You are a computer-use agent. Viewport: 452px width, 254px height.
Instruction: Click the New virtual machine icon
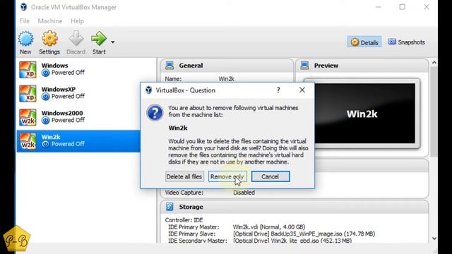pyautogui.click(x=25, y=39)
